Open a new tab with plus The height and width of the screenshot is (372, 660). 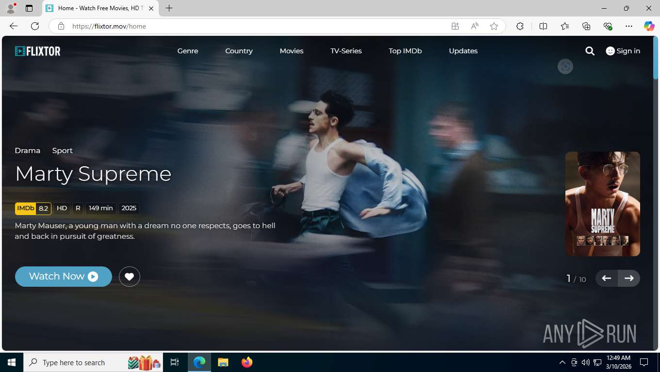point(169,8)
